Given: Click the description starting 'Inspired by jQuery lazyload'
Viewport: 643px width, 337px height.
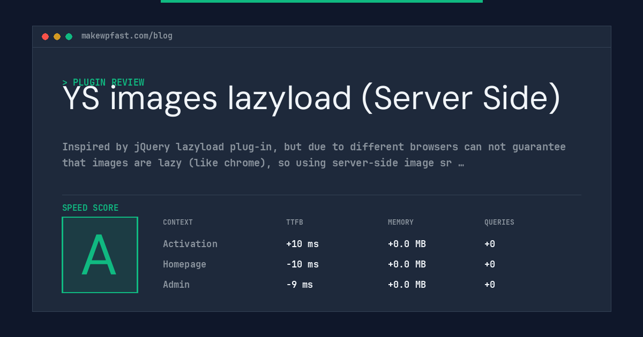Looking at the screenshot, I should click(314, 155).
